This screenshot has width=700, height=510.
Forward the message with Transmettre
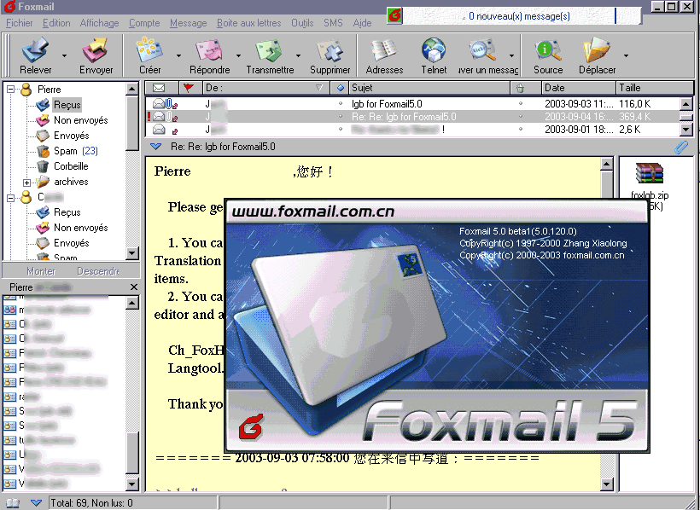tap(269, 50)
